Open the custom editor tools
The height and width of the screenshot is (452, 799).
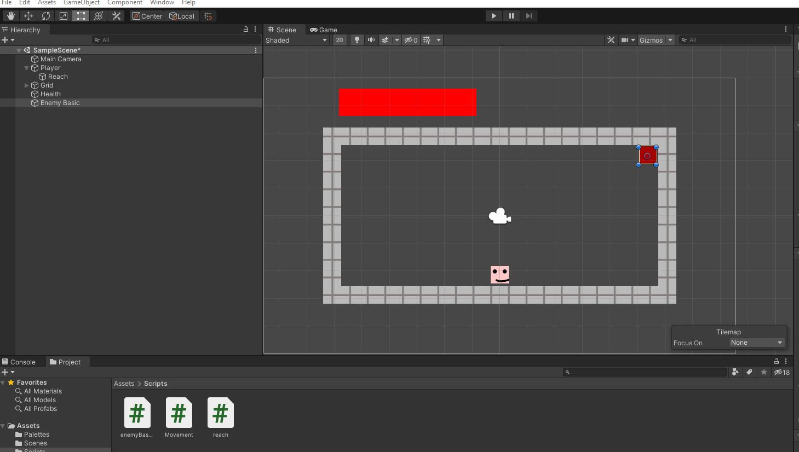coord(116,16)
